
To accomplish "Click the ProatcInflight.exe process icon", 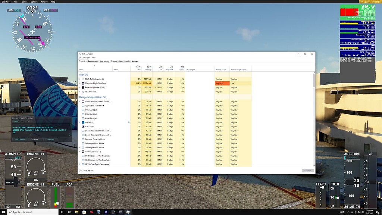I will click(x=83, y=87).
